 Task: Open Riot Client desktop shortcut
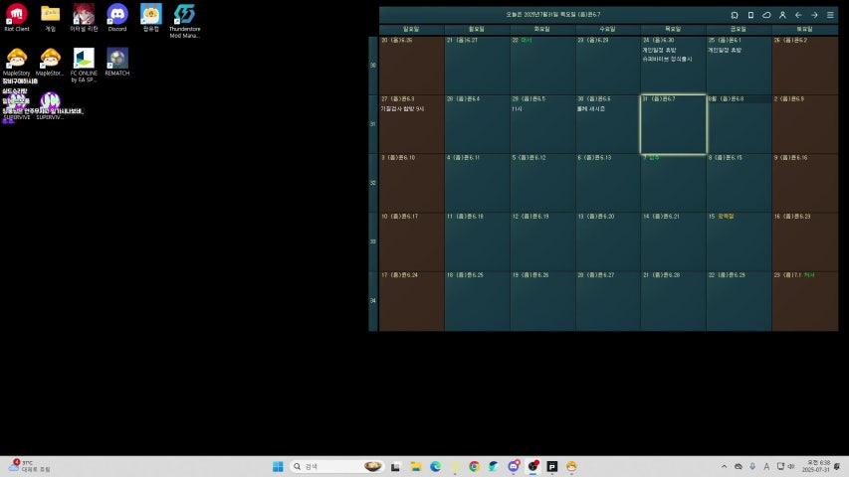tap(17, 18)
